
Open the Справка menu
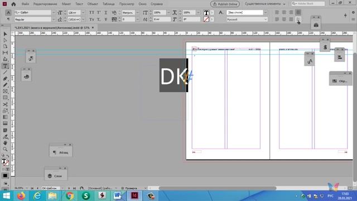pos(157,4)
